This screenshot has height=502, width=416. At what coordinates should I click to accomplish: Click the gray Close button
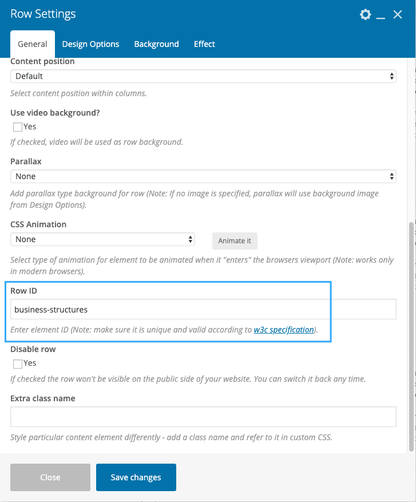coord(50,477)
